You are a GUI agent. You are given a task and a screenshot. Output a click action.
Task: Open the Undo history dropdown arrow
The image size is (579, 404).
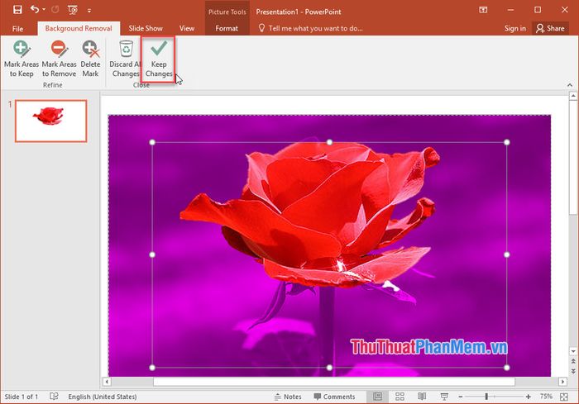[44, 10]
